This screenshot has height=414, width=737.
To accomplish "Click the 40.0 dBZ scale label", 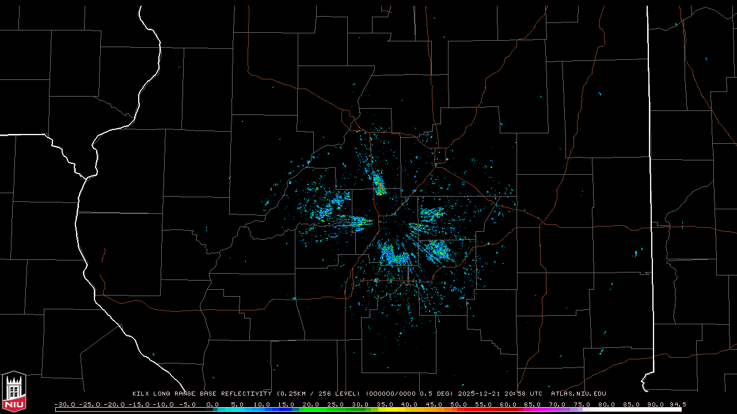I will 409,404.
